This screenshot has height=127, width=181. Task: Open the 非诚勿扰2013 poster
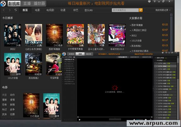click(x=117, y=35)
